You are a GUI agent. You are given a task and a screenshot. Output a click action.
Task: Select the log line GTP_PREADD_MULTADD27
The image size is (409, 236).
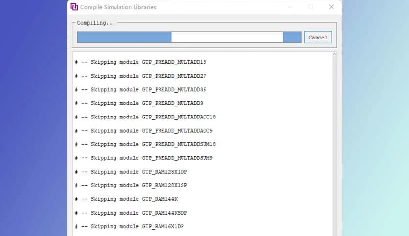[140, 76]
